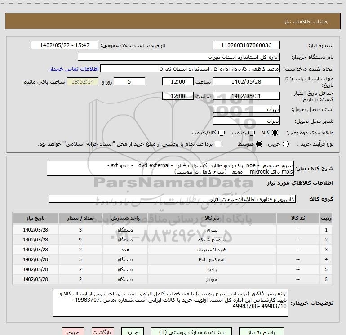346x335 pixels.
Task: Click the buyer organization name field
Action: click(179, 57)
